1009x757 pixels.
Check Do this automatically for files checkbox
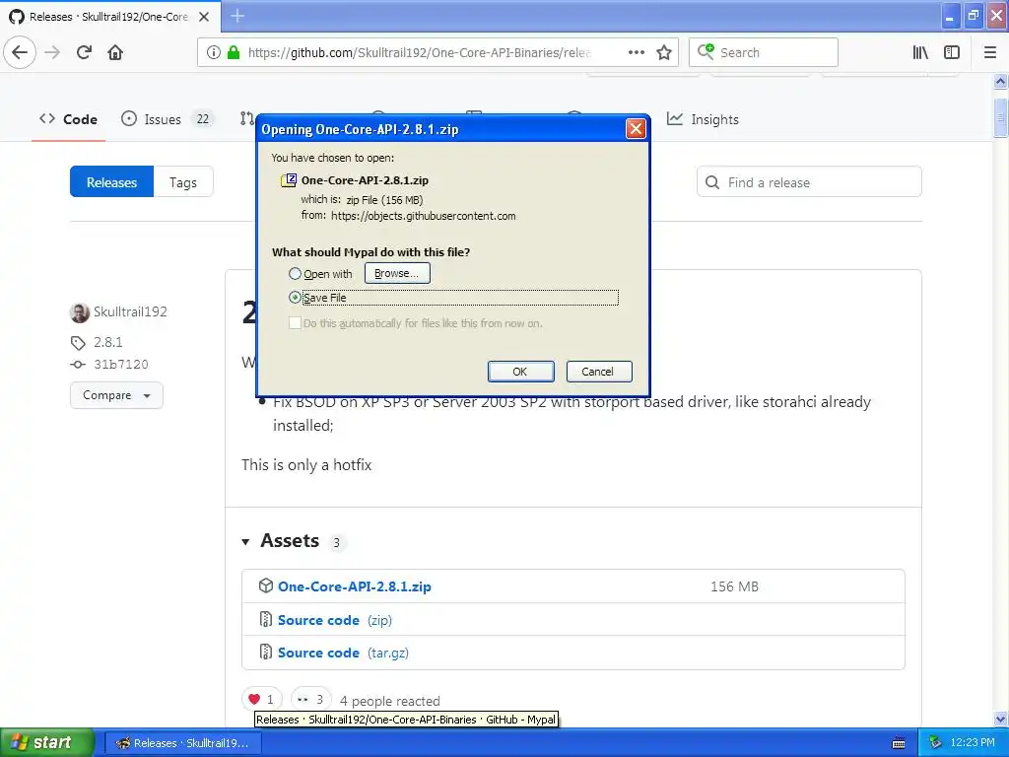tap(295, 323)
